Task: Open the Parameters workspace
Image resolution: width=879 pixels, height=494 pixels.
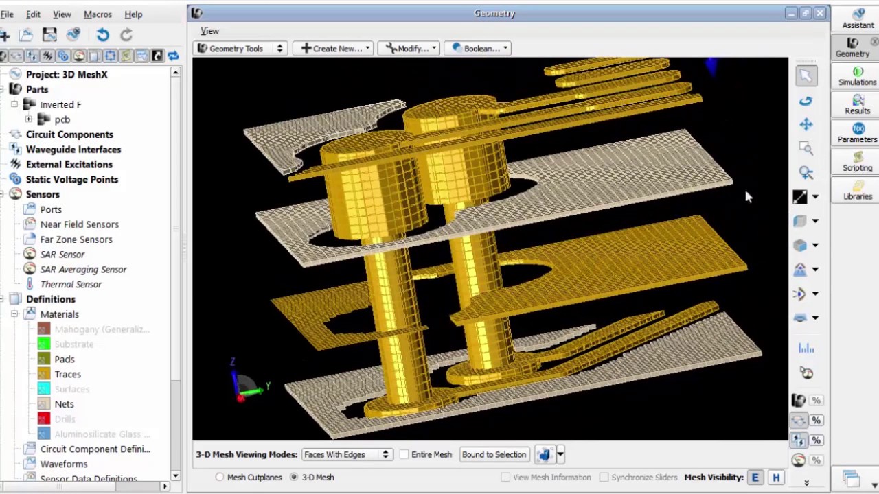Action: click(858, 133)
